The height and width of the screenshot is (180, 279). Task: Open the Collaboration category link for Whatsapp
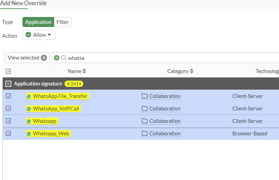pos(165,121)
